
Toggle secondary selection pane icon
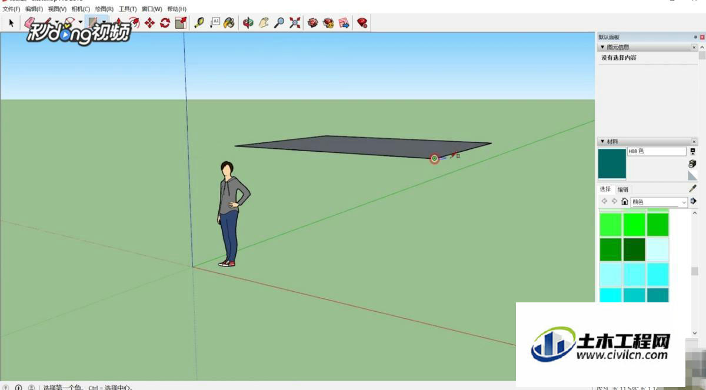click(692, 152)
